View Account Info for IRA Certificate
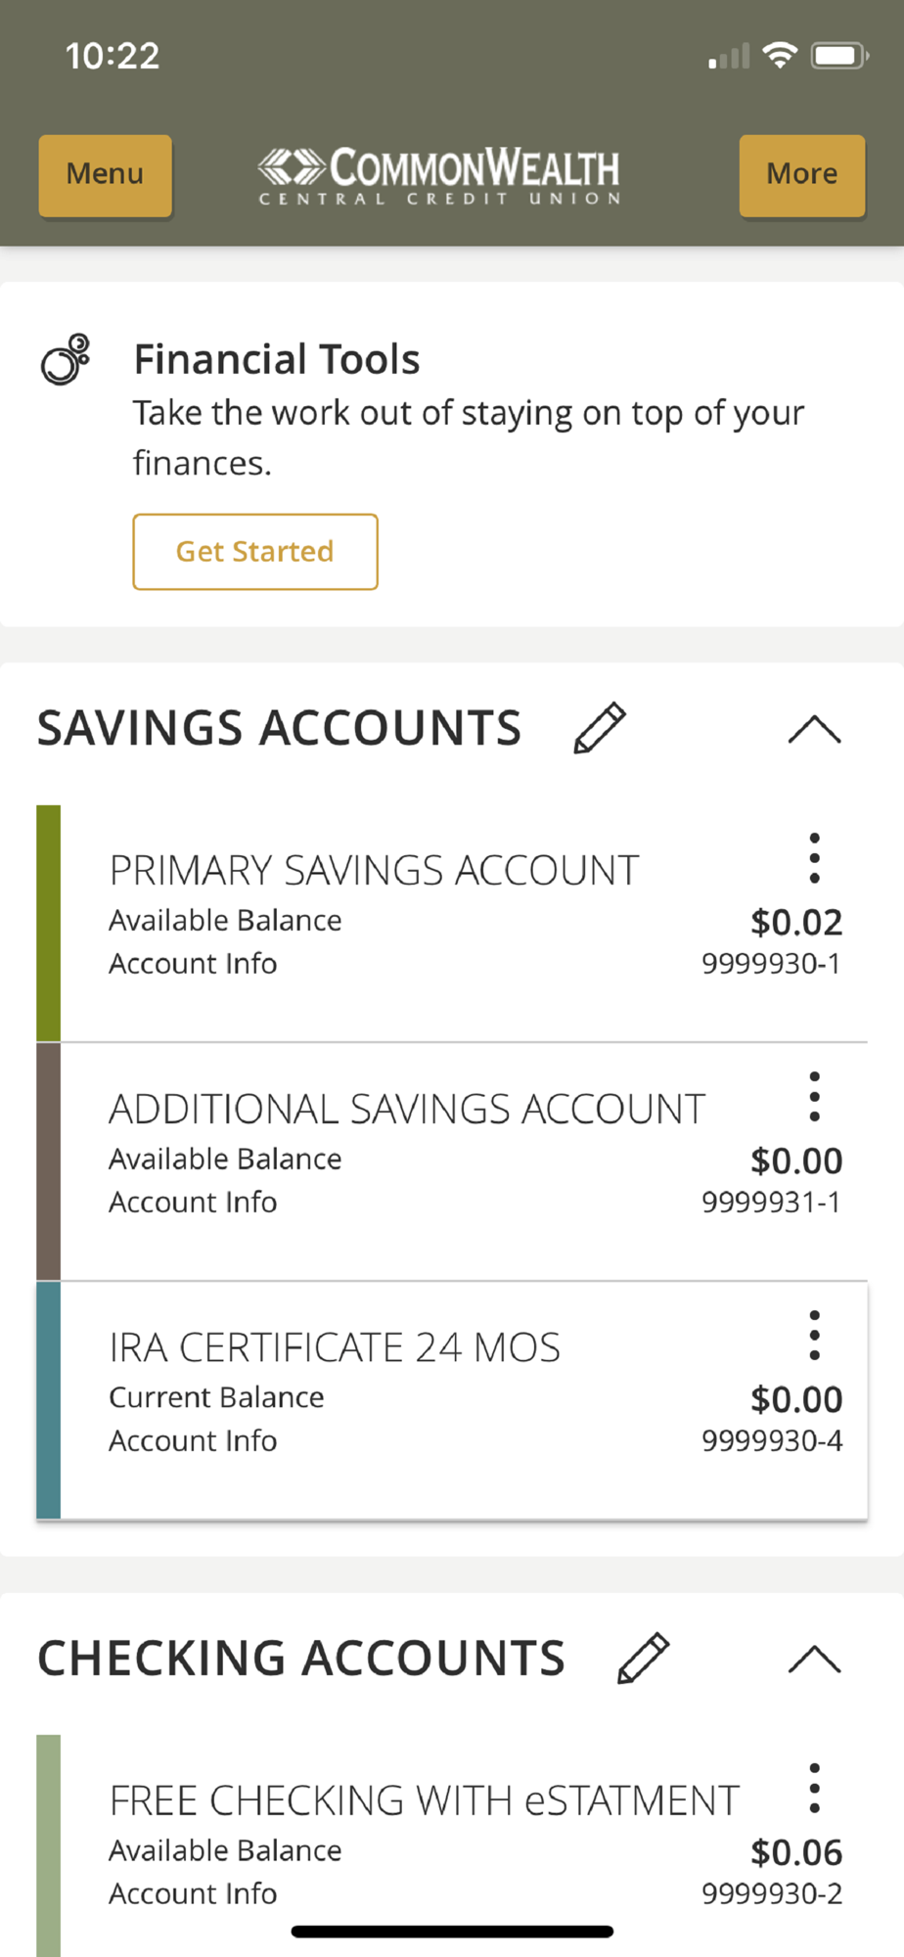The height and width of the screenshot is (1957, 904). 193,1441
